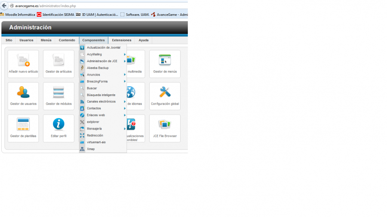
Task: Open Gestor de menús icon
Action: coord(165,60)
